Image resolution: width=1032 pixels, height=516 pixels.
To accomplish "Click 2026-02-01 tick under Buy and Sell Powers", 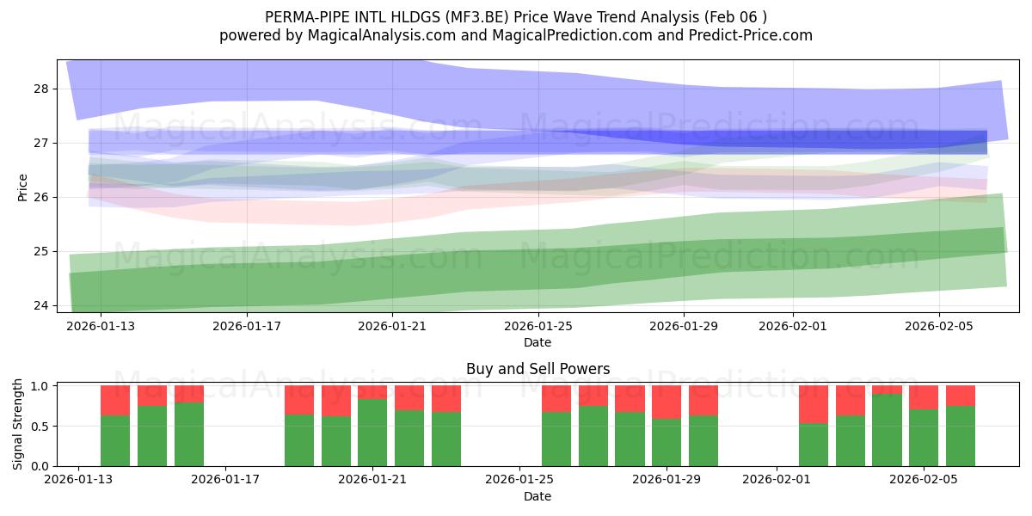I will (x=777, y=480).
